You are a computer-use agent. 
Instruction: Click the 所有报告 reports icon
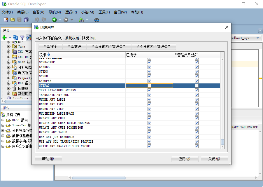(3, 115)
